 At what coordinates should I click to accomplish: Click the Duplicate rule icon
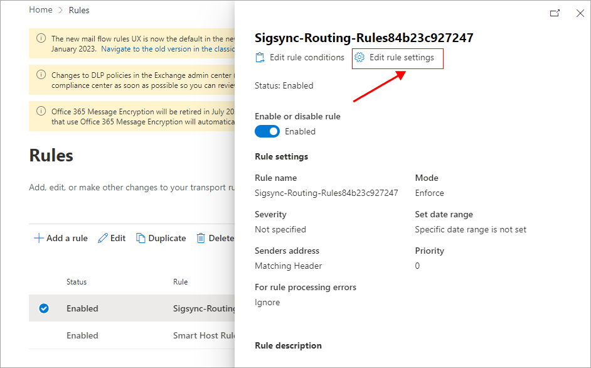(x=141, y=238)
